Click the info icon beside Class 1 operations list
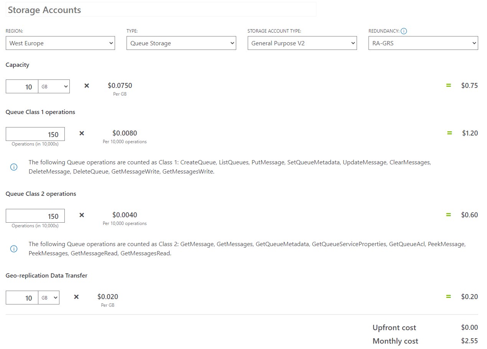 (x=14, y=167)
